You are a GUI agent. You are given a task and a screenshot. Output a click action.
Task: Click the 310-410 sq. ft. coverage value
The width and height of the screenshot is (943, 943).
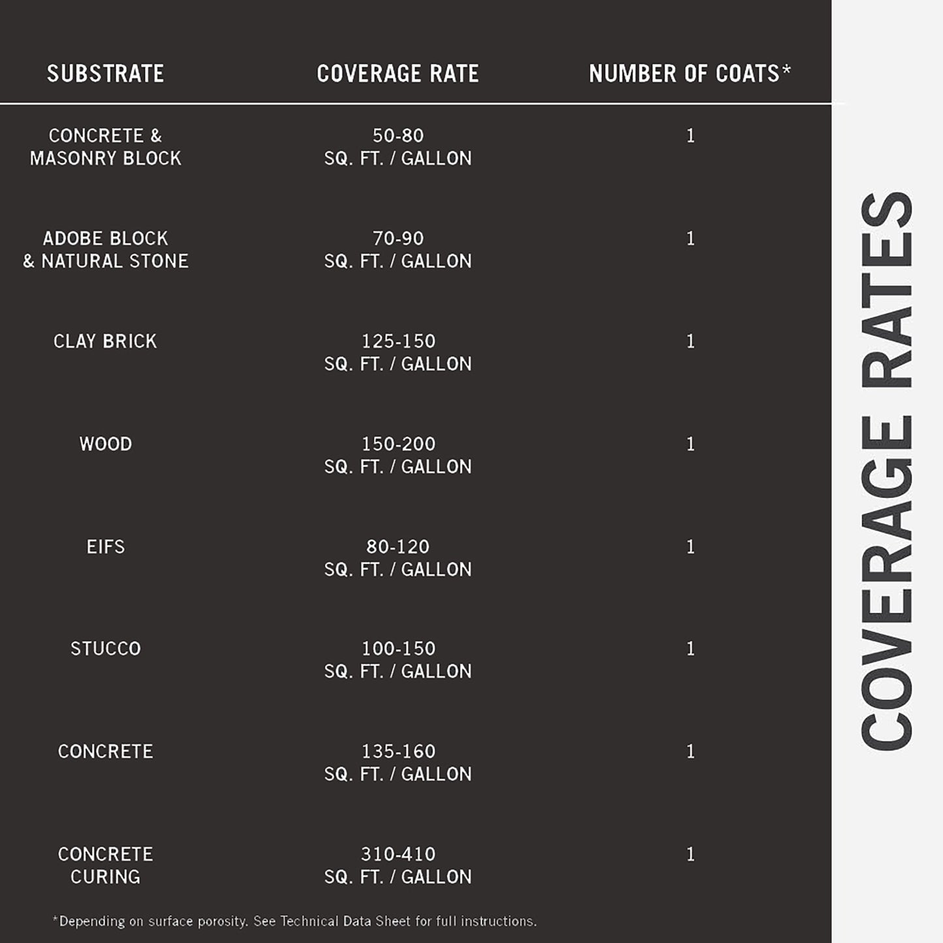point(397,865)
